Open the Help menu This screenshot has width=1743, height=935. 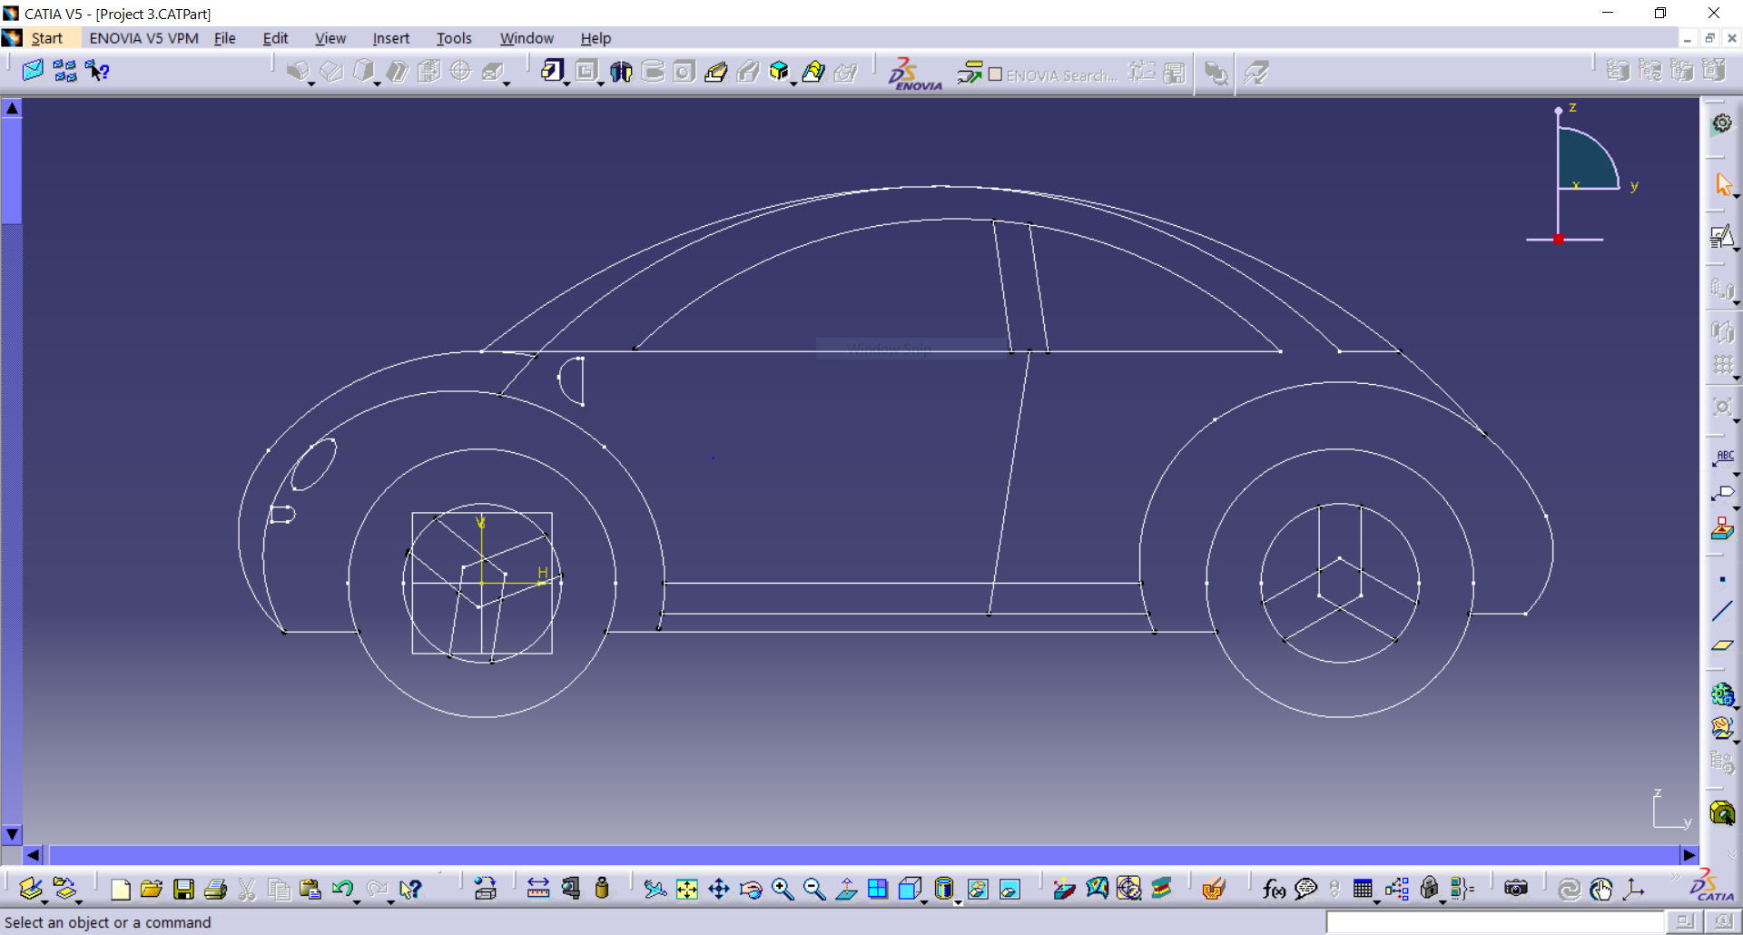596,38
